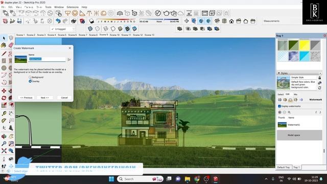Select the Overlay radio option
The image size is (327, 184).
30,81
